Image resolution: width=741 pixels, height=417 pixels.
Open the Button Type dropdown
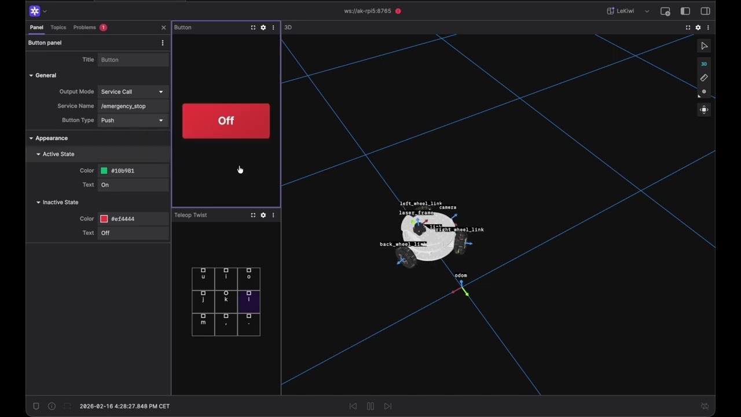133,120
